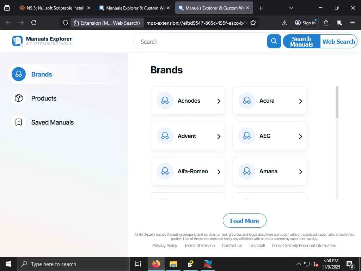Click the Manuals Explorer logo icon
This screenshot has height=271, width=361.
pos(18,41)
